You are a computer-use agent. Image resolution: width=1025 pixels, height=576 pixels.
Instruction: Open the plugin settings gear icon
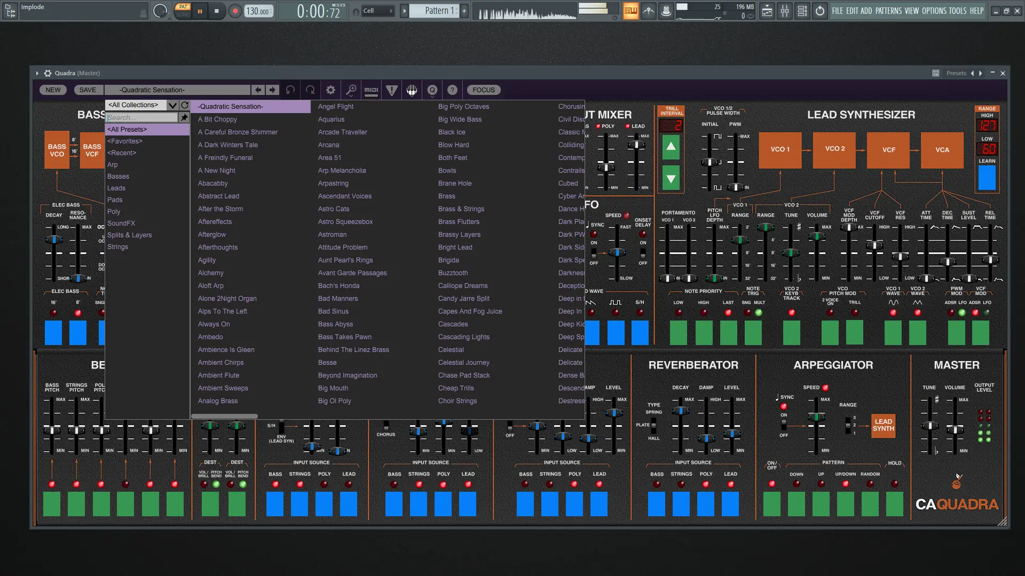pyautogui.click(x=330, y=90)
